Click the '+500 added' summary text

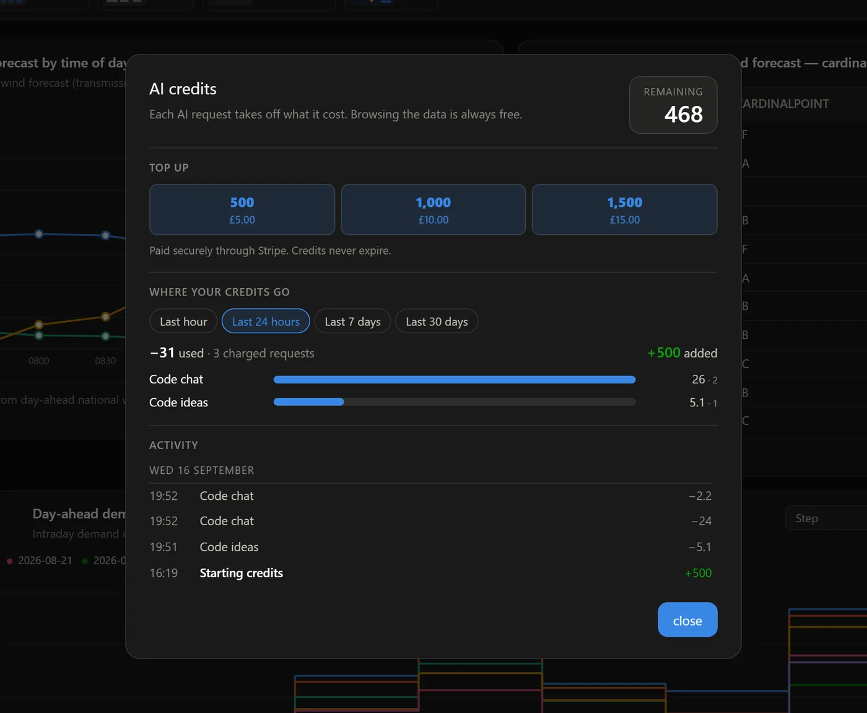point(682,353)
